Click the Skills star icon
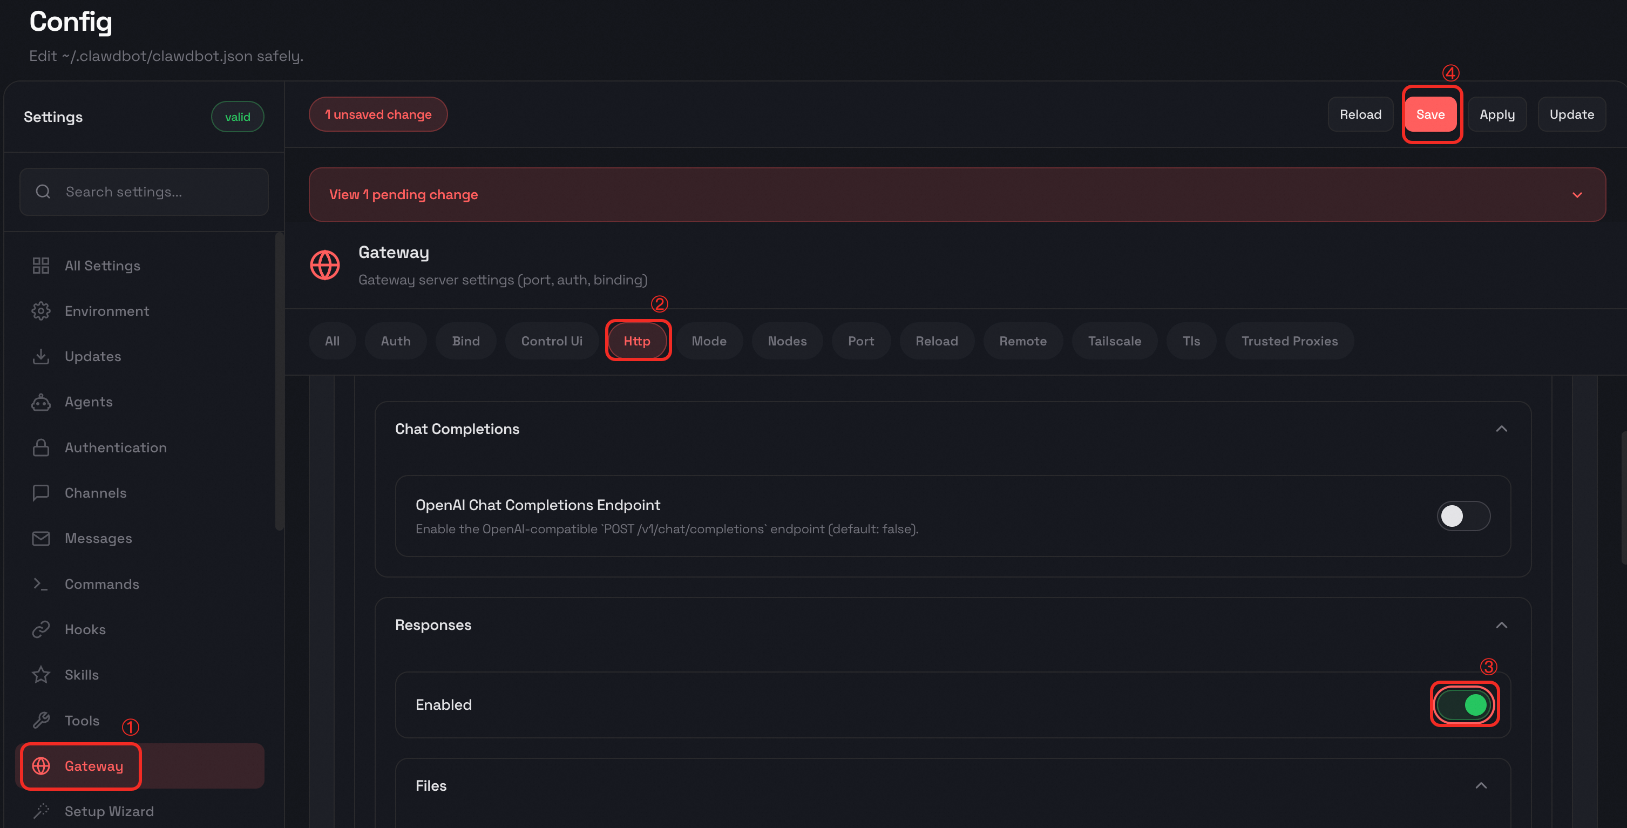The image size is (1627, 828). point(41,675)
